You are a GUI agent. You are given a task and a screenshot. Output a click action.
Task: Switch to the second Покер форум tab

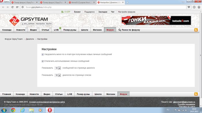(53, 2)
